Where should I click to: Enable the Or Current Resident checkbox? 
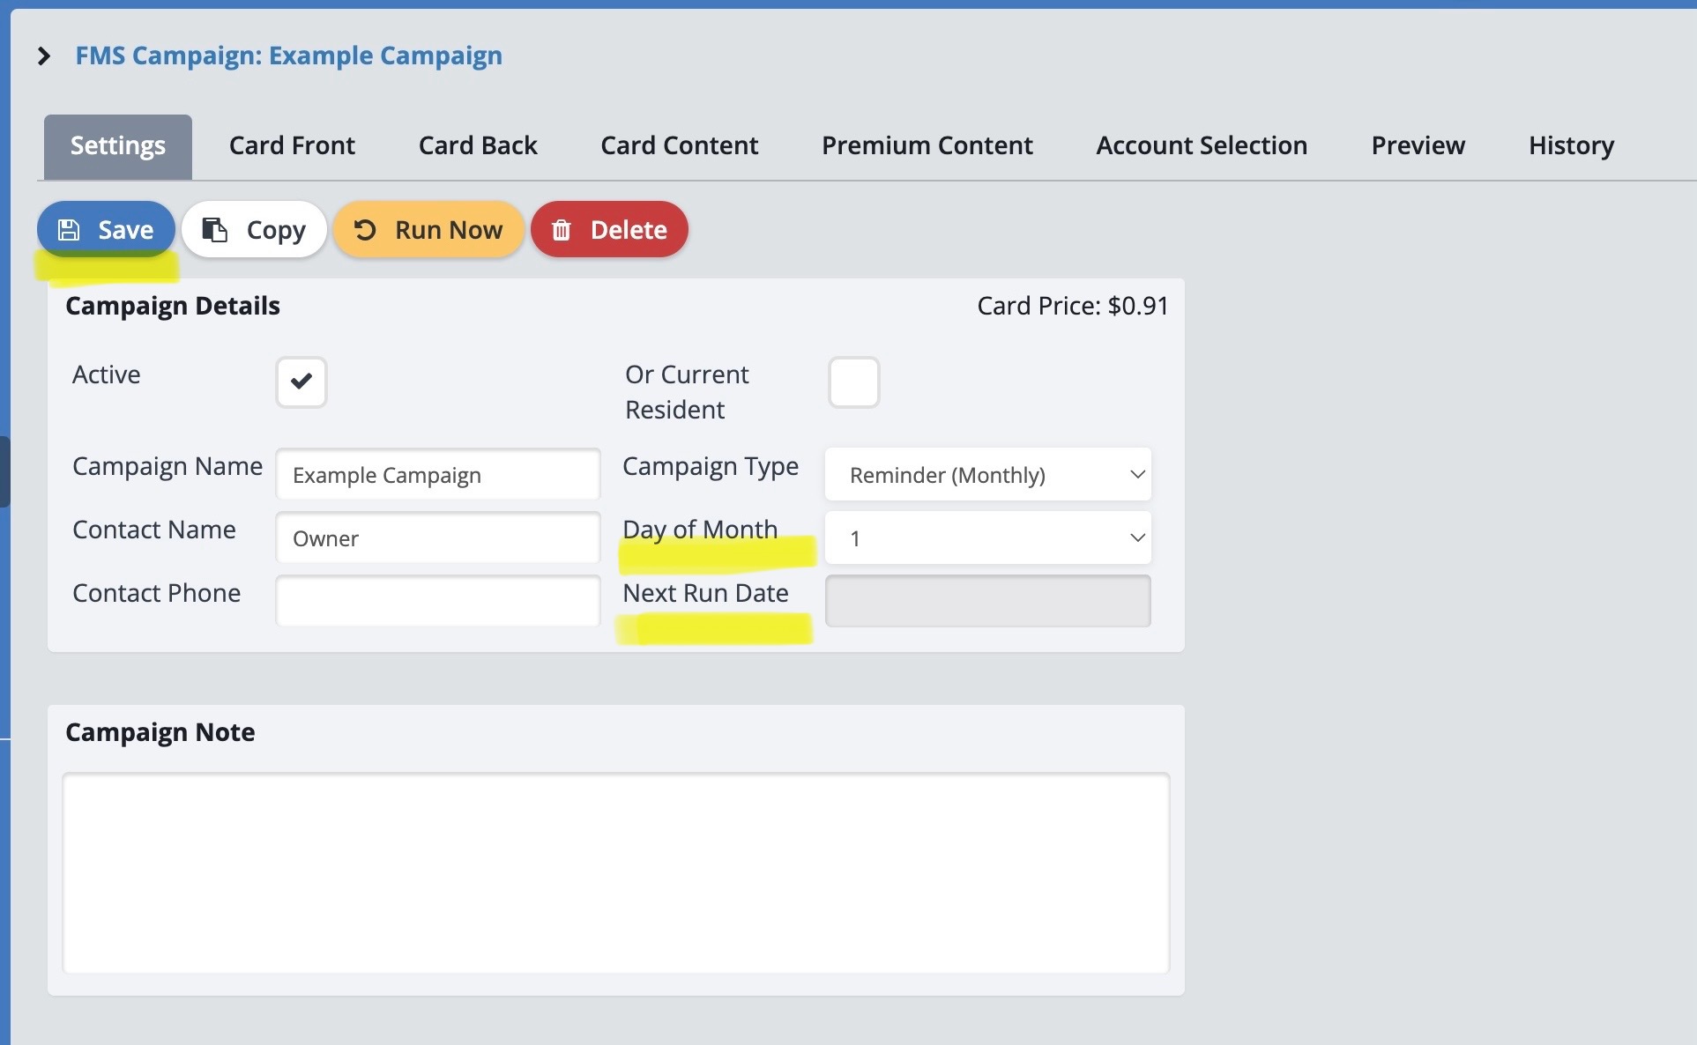(853, 382)
